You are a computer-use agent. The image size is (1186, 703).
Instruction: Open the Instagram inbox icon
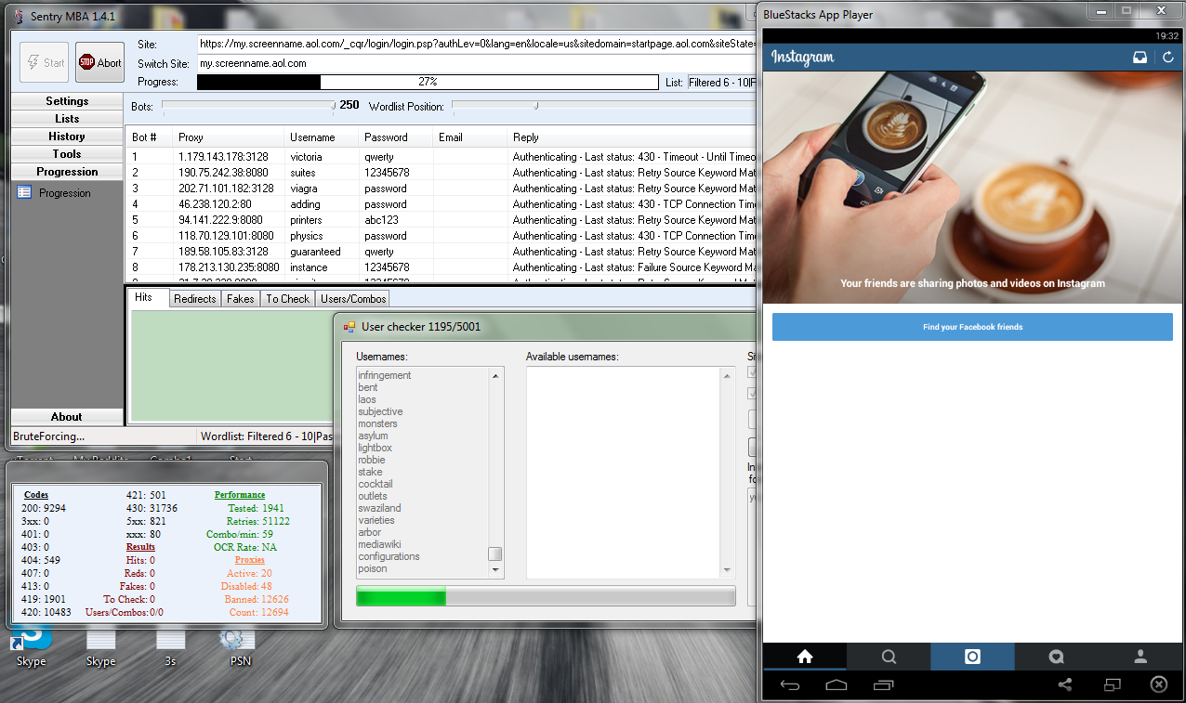[1140, 58]
